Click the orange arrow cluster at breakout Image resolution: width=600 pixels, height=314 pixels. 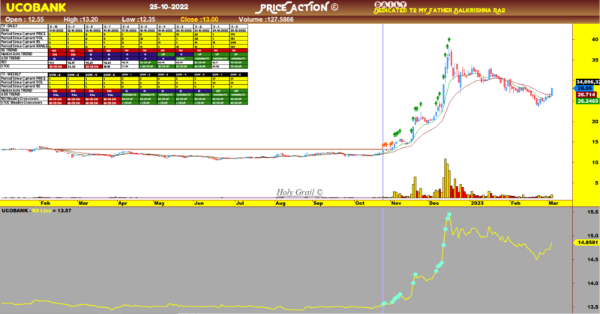(387, 144)
